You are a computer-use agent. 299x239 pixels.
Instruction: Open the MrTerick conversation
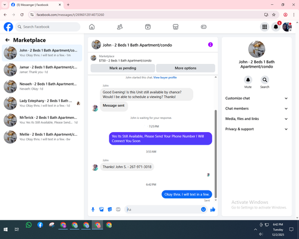(x=42, y=120)
